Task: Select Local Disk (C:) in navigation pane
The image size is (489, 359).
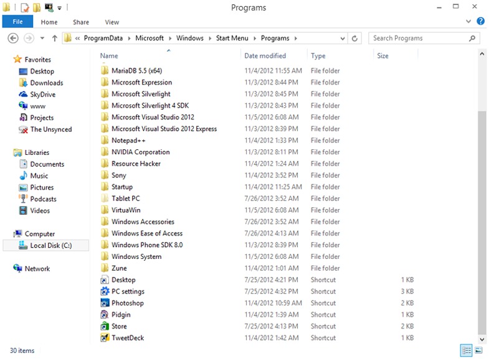Action: pyautogui.click(x=46, y=245)
